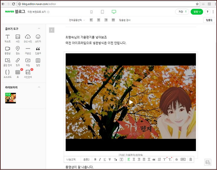Viewport: 217px width, 170px height.
Task: Toggle italic formatting
Action: 100,159
